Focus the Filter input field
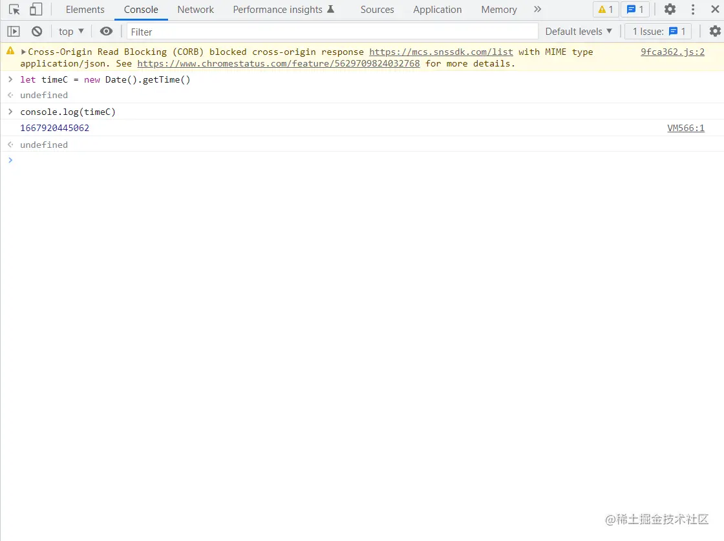Viewport: 724px width, 541px height. [x=332, y=32]
